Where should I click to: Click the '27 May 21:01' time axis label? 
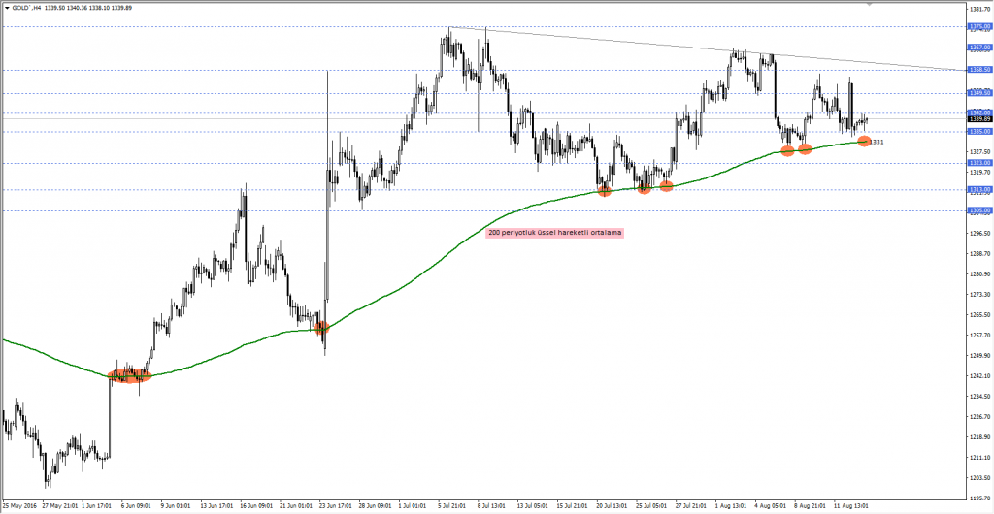(x=61, y=507)
